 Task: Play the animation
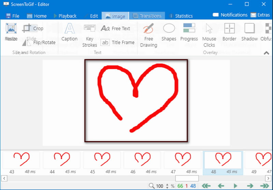[235, 186]
